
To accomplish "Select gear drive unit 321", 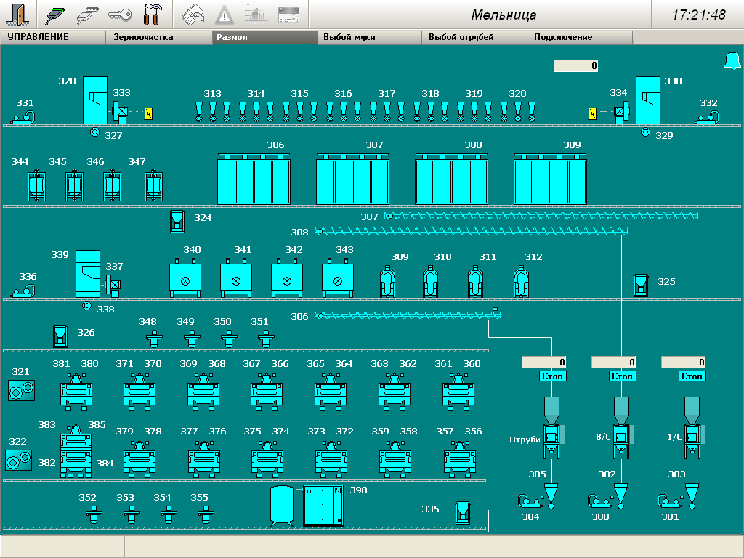I will tap(21, 390).
